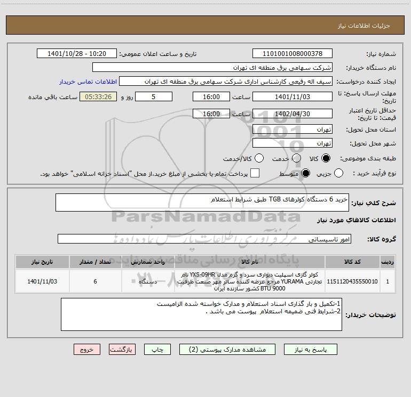Viewport: 411px width, 397px height.
Task: Click the شرح کلی نیاز label
Action: 374,203
